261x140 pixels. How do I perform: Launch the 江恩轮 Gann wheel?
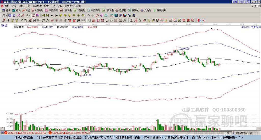point(121,10)
